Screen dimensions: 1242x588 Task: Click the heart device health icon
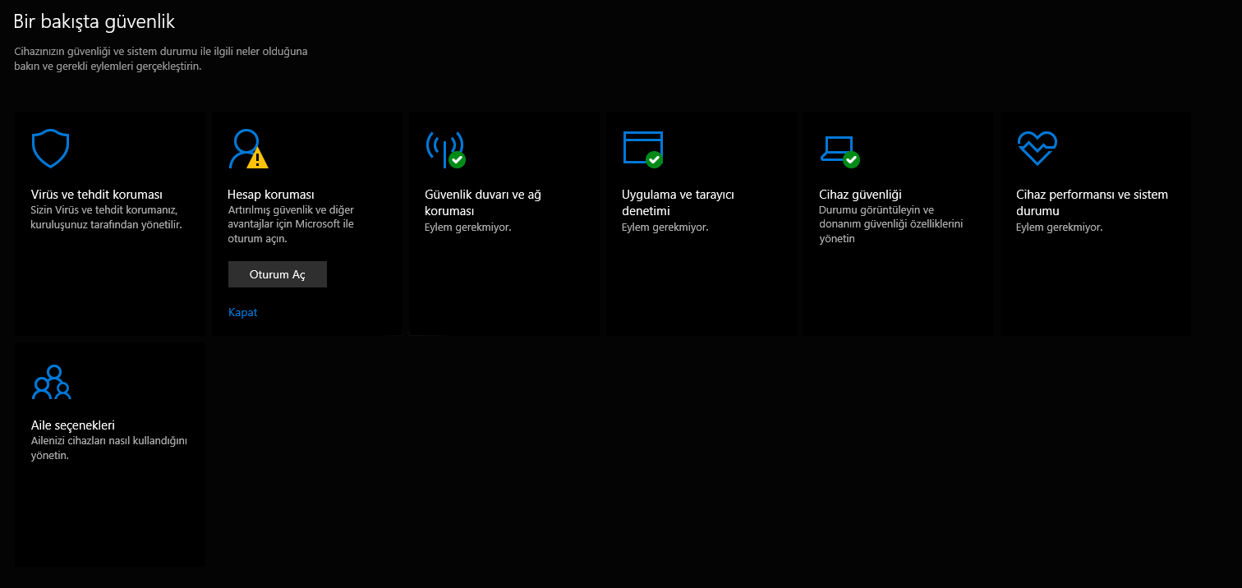pos(1037,148)
